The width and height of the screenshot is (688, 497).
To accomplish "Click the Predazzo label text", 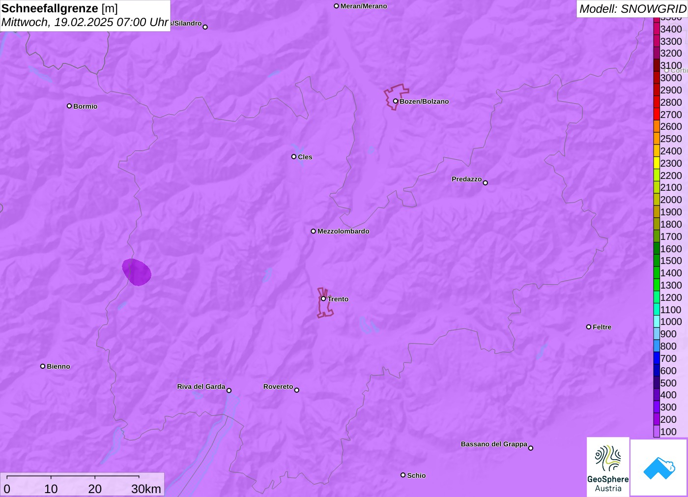I will click(x=467, y=179).
